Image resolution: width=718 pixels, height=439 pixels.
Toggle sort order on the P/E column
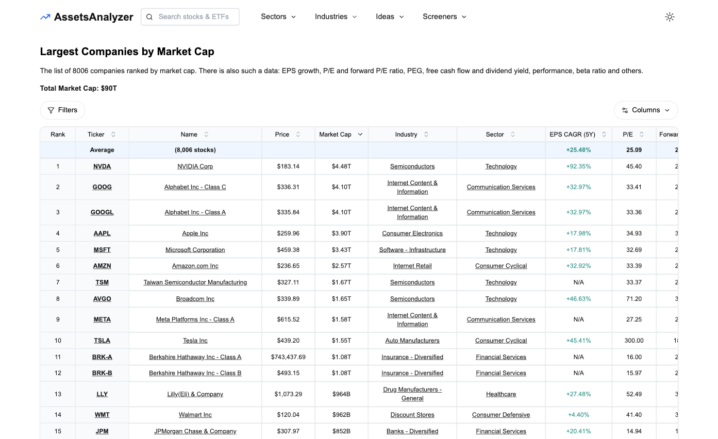pyautogui.click(x=641, y=134)
